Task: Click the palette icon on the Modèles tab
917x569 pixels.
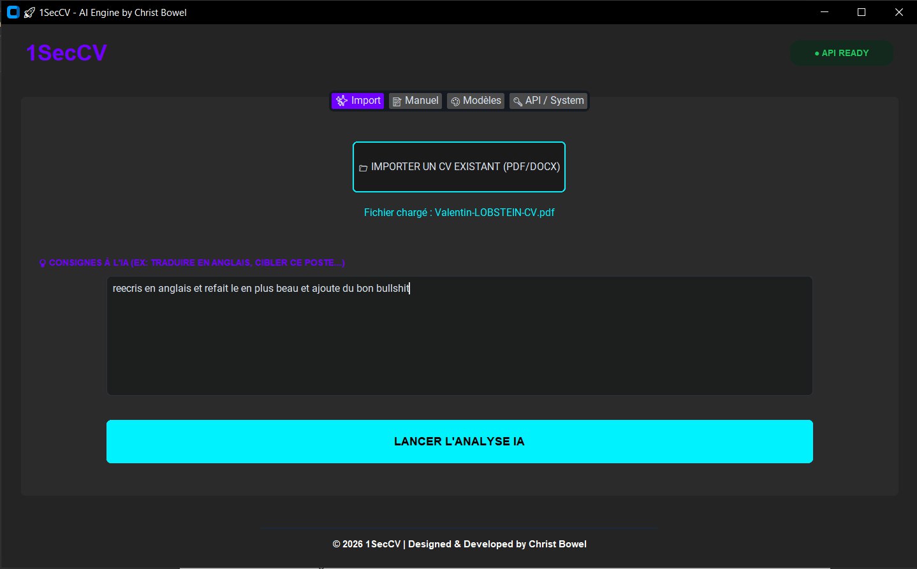Action: coord(455,101)
